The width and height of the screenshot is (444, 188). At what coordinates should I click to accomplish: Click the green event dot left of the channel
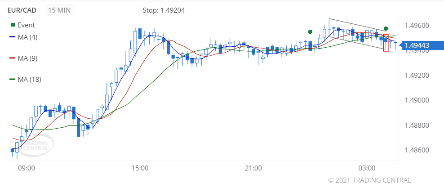tap(310, 31)
